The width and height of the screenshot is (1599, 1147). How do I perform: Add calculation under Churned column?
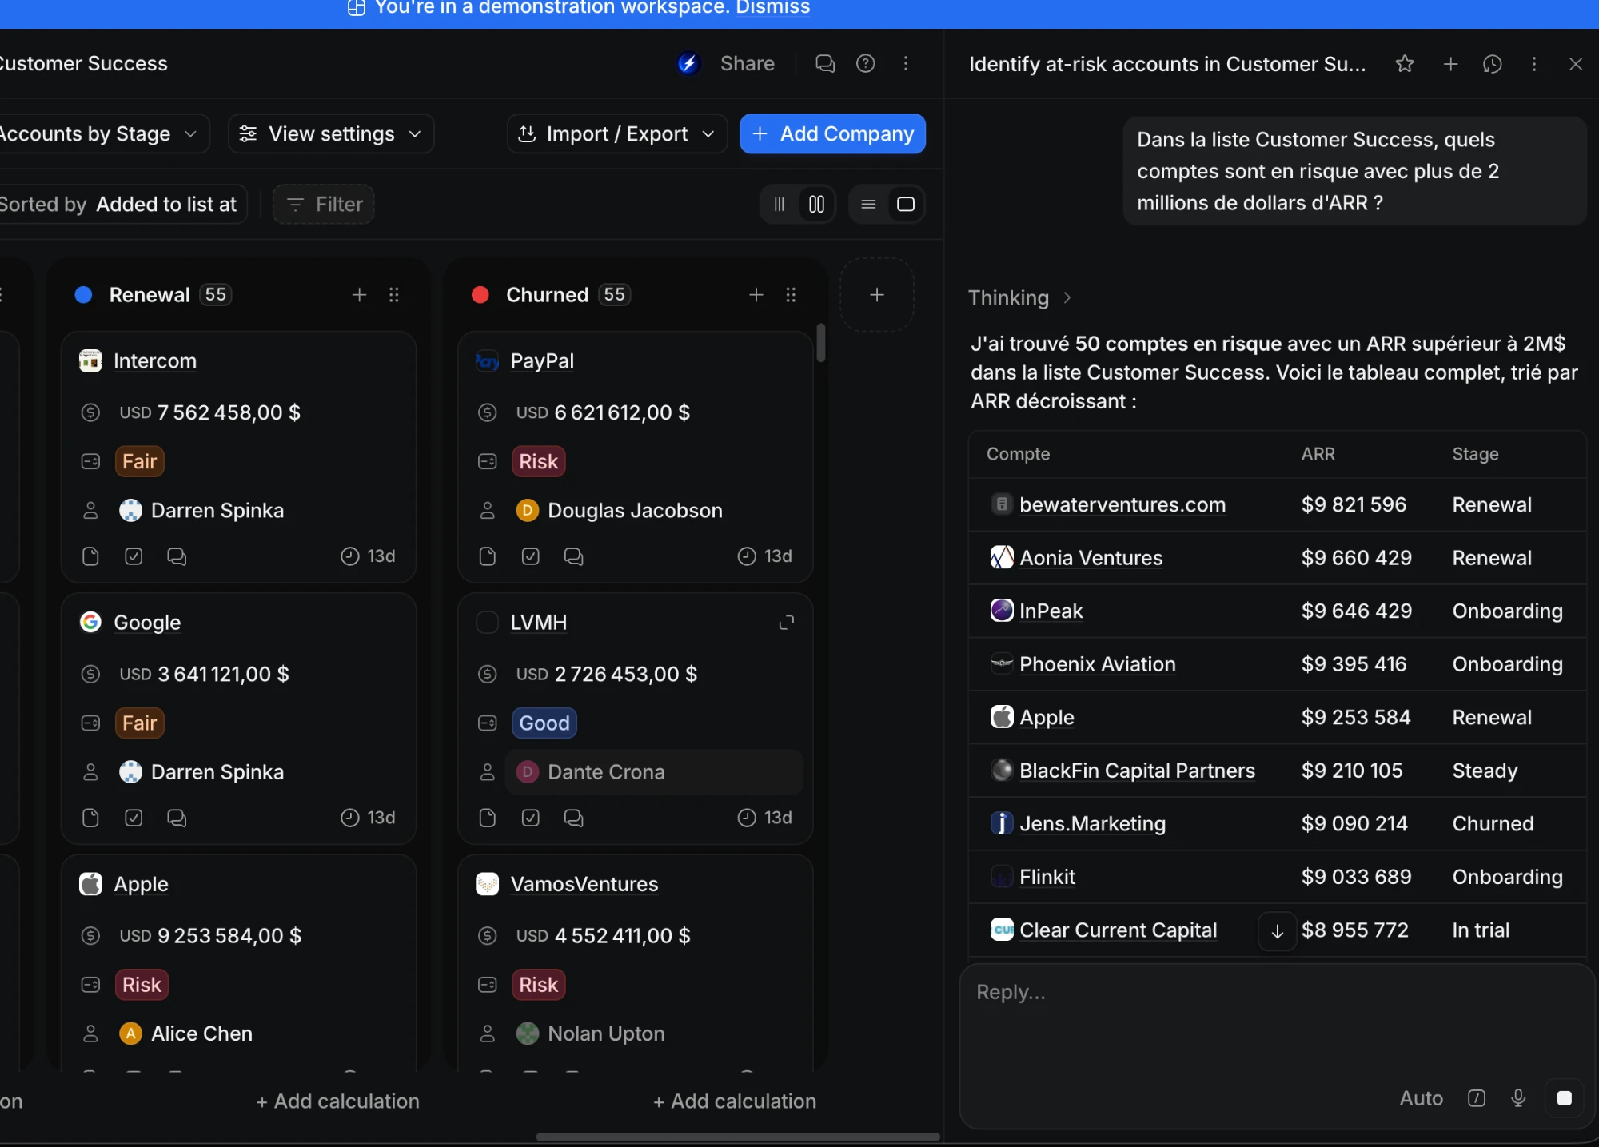click(x=735, y=1101)
